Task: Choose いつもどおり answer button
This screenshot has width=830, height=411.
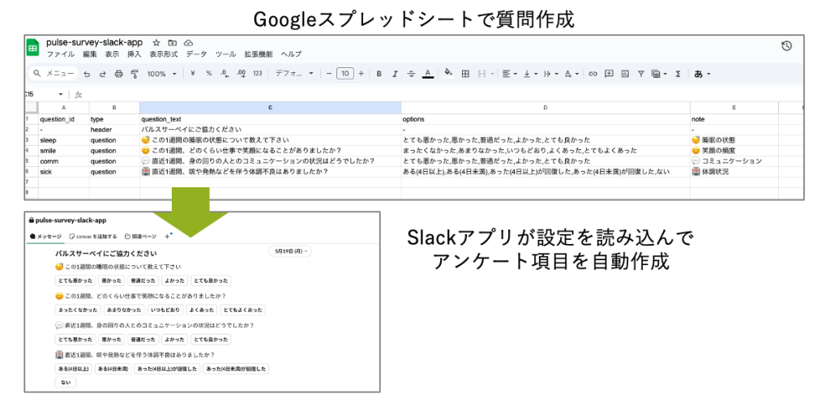Action: 165,310
